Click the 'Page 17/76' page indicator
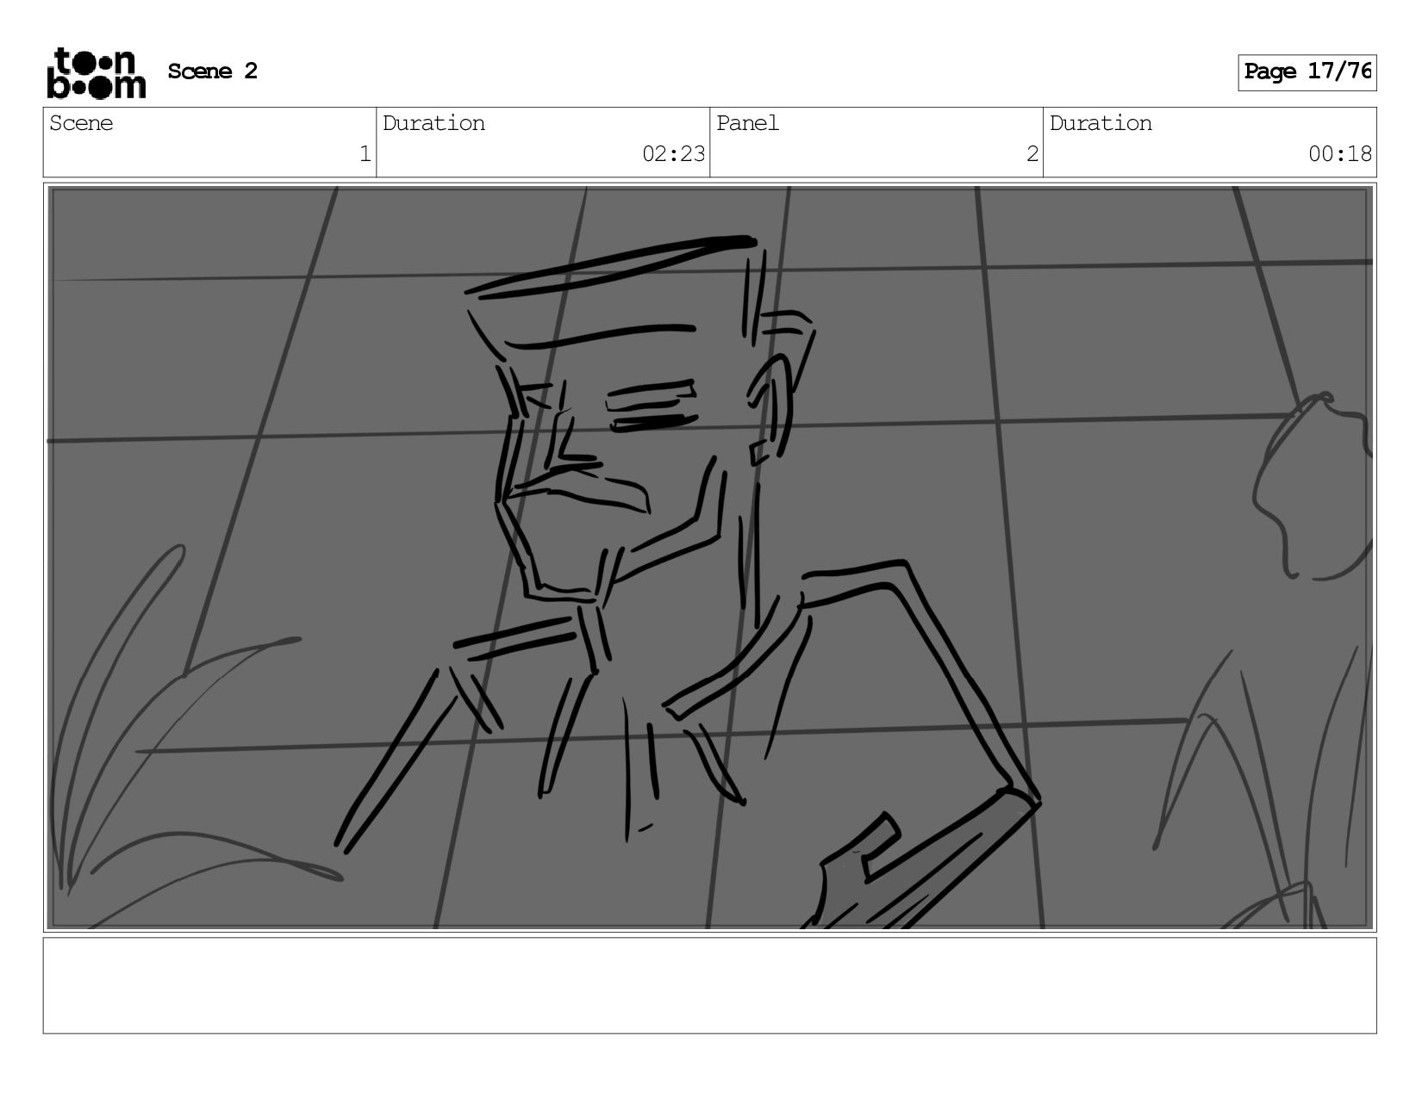1422x1098 pixels. [x=1307, y=72]
